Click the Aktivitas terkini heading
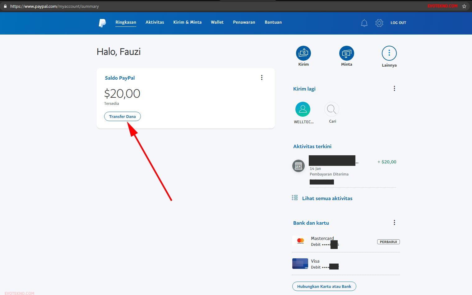 tap(312, 146)
